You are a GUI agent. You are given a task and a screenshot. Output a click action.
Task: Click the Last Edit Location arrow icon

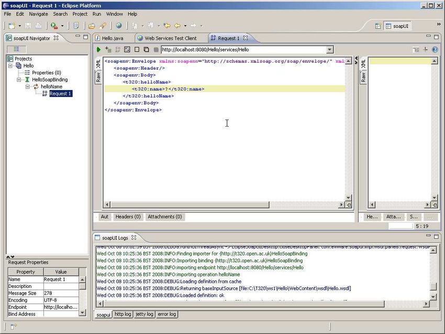167,26
